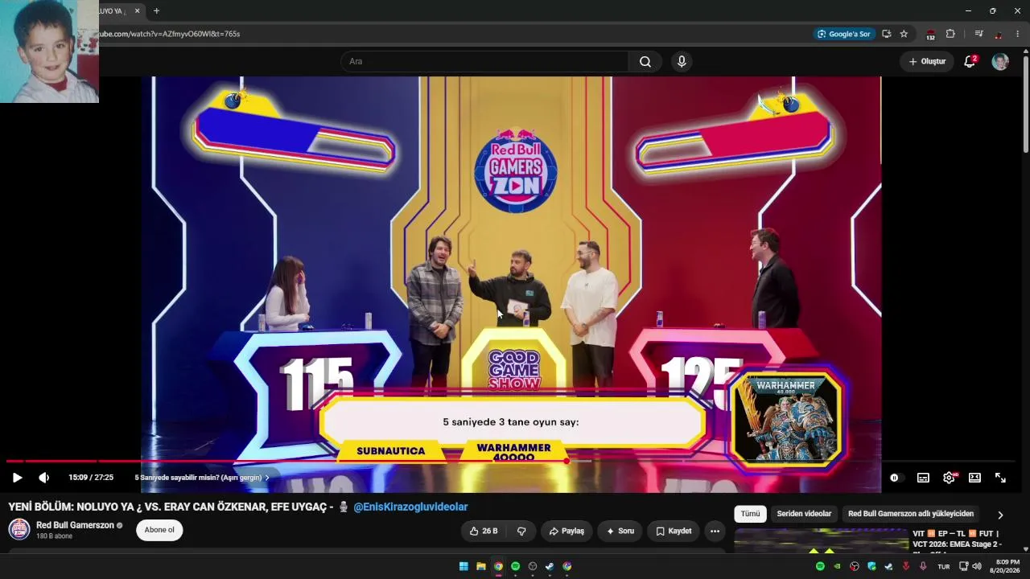
Task: Open the Oluştur create menu
Action: click(x=927, y=61)
